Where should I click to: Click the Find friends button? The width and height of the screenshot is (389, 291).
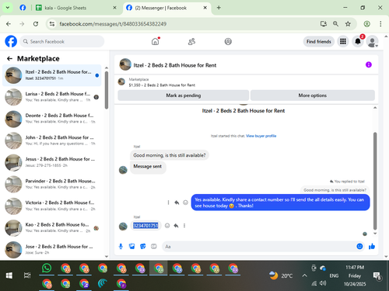[x=319, y=41]
